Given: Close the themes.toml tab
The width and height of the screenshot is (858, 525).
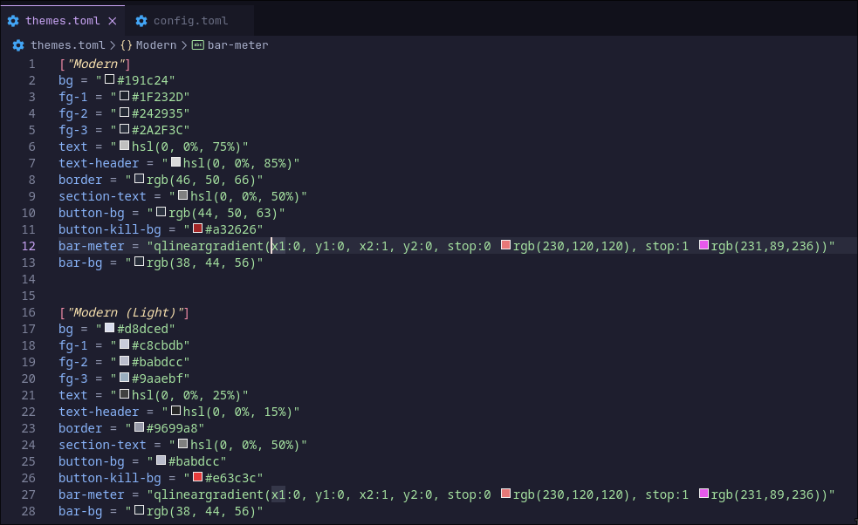Looking at the screenshot, I should point(112,20).
